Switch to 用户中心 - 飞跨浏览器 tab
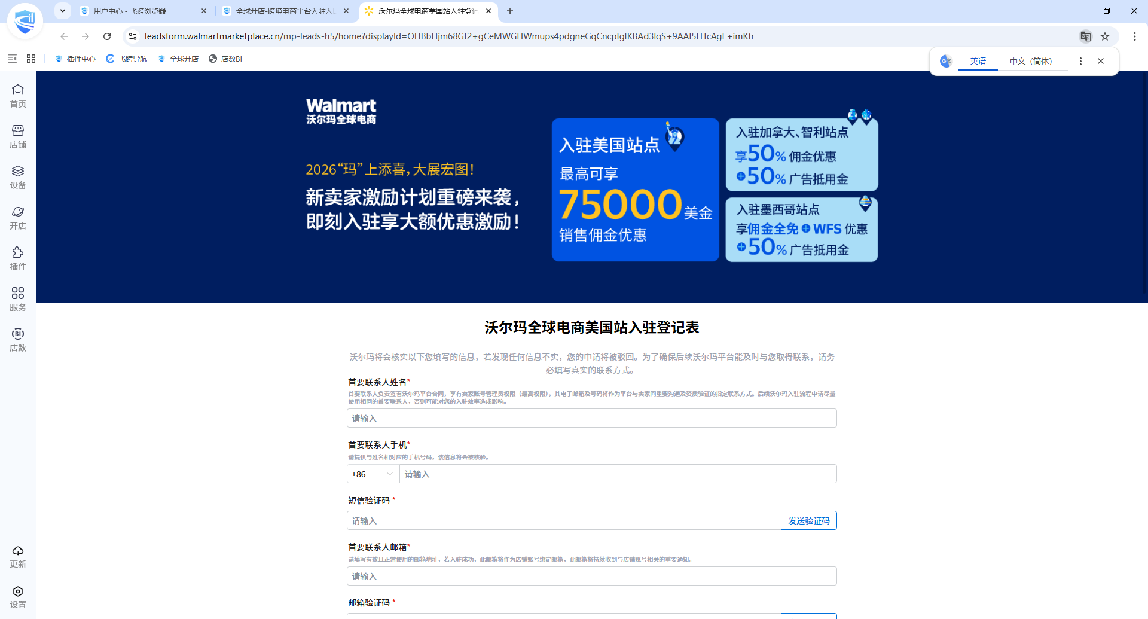 pos(143,11)
